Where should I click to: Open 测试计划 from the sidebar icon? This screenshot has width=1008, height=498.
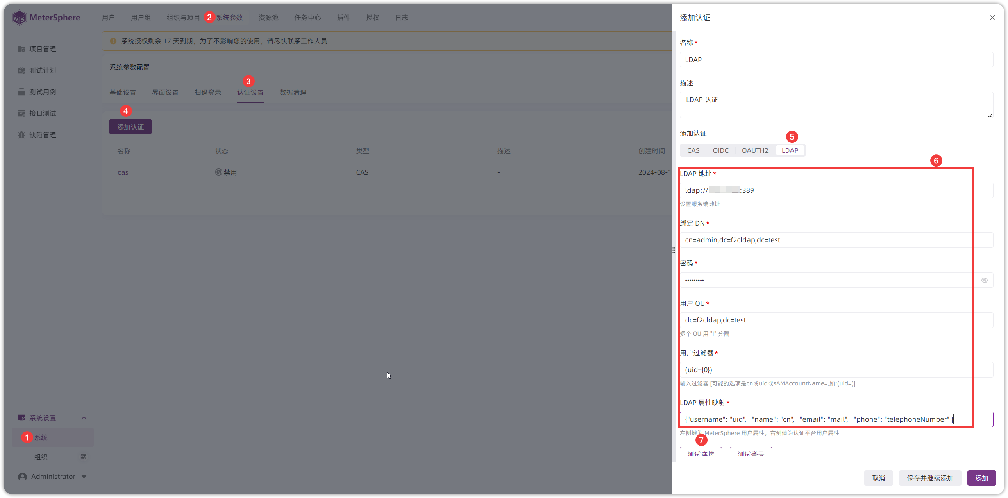point(21,70)
